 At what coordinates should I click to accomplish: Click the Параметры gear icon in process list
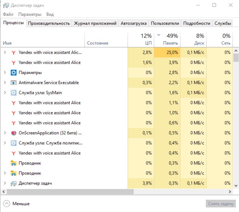tap(13, 73)
